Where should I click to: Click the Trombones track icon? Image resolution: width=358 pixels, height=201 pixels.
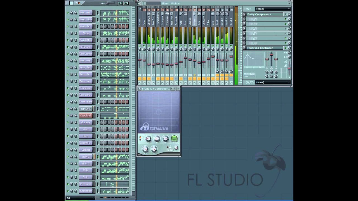click(x=167, y=13)
